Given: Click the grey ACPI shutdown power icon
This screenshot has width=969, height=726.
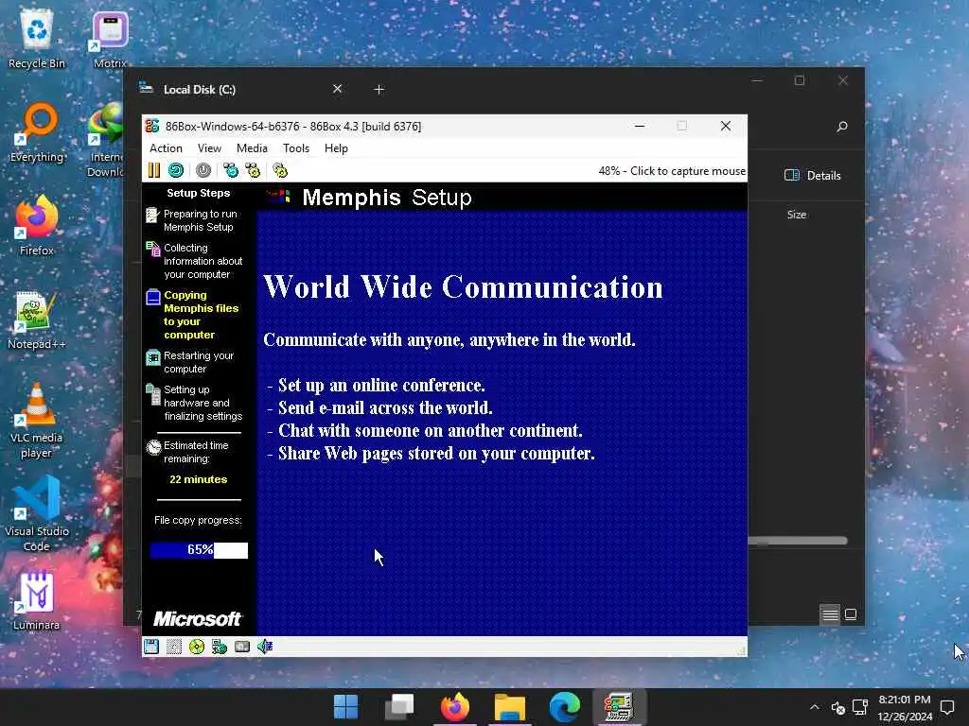Looking at the screenshot, I should 203,170.
